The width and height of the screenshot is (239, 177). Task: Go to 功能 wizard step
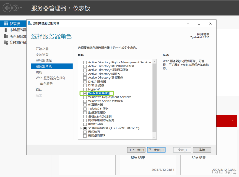click(x=39, y=72)
